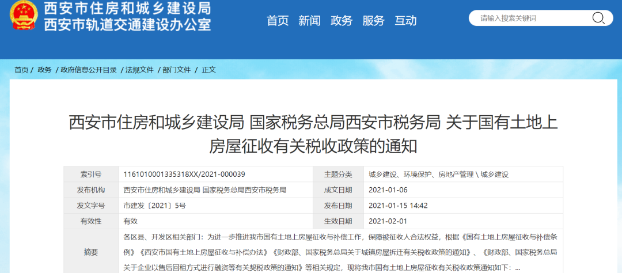Go to the 服务 navigation menu item

(x=373, y=21)
